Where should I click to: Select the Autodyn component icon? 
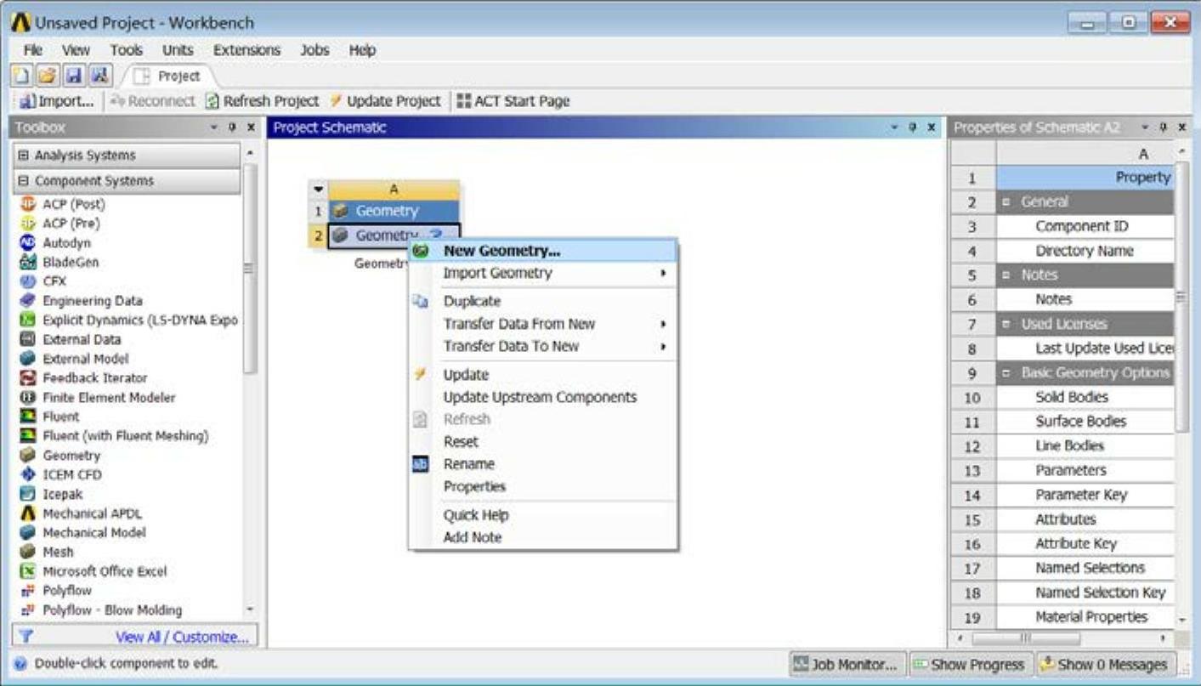click(x=28, y=243)
